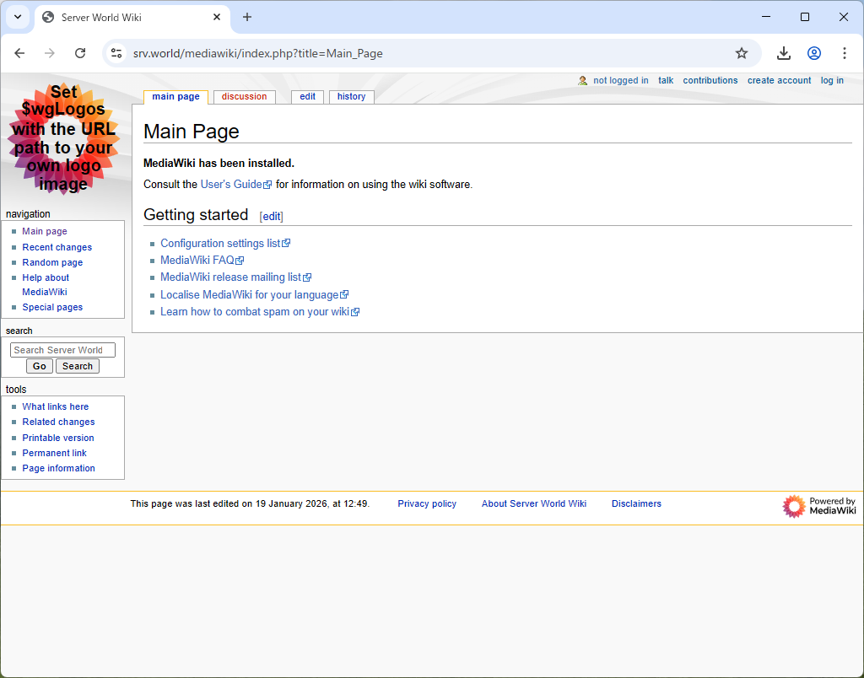Viewport: 864px width, 678px height.
Task: Open Related changes tool
Action: 58,422
